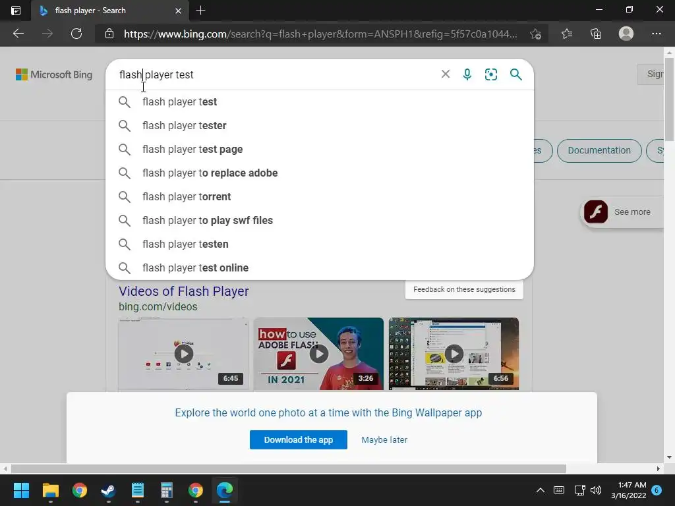Open the browser profile menu
The image size is (675, 506).
coord(626,34)
